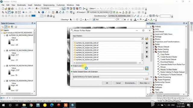Select the Zoom Out tool
The height and width of the screenshot is (108, 193).
click(6, 12)
